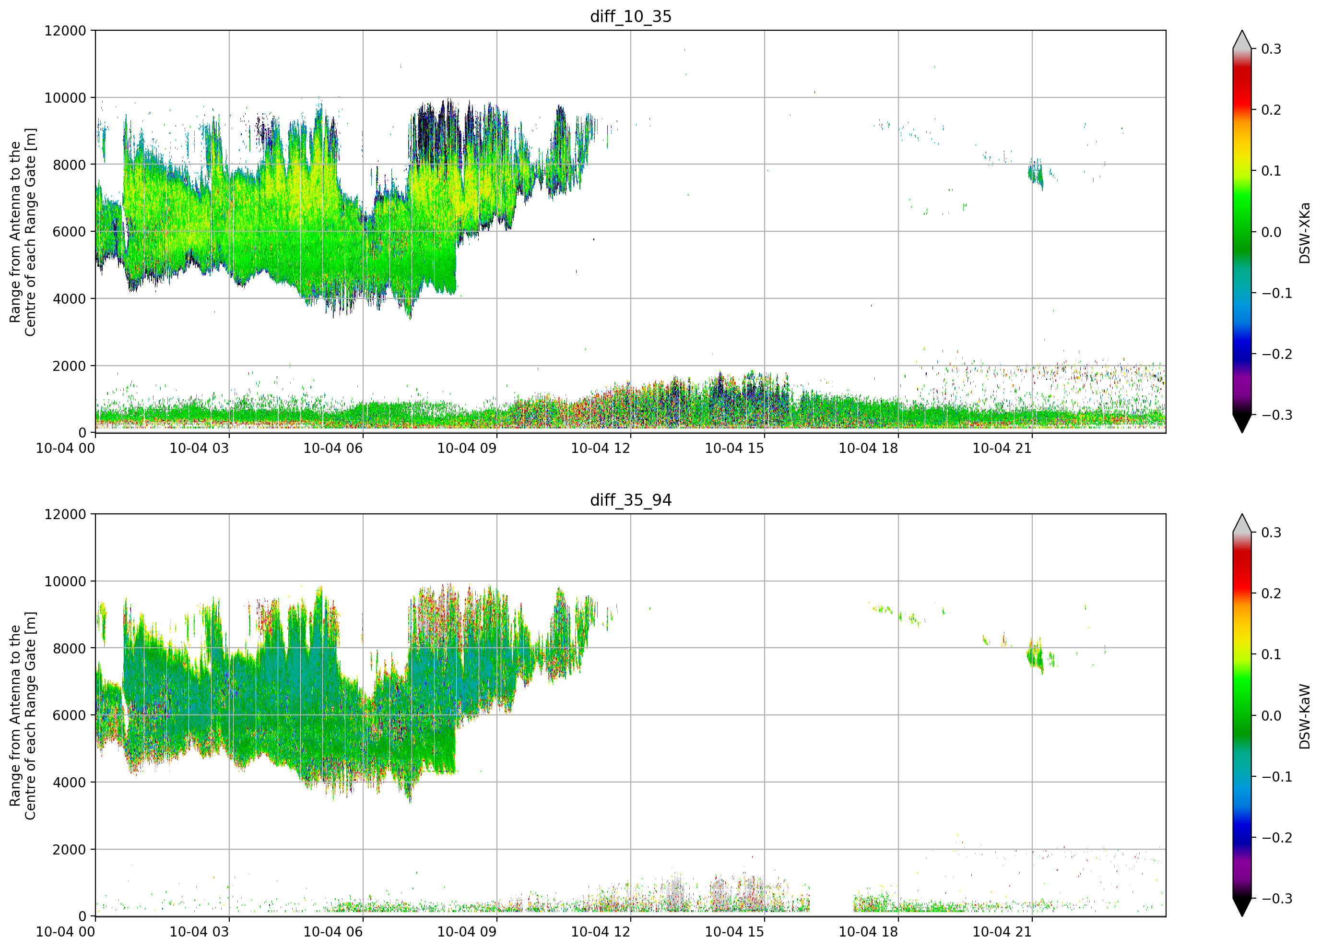The width and height of the screenshot is (1321, 949).
Task: Click the 8000 y-tick label of diff_35_94
Action: point(69,648)
